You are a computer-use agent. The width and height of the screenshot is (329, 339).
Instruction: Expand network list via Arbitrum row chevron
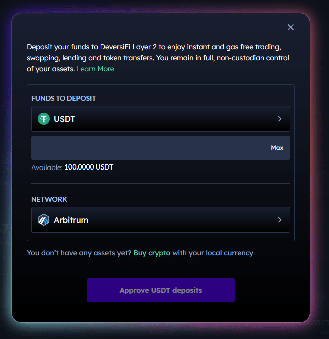[x=280, y=220]
